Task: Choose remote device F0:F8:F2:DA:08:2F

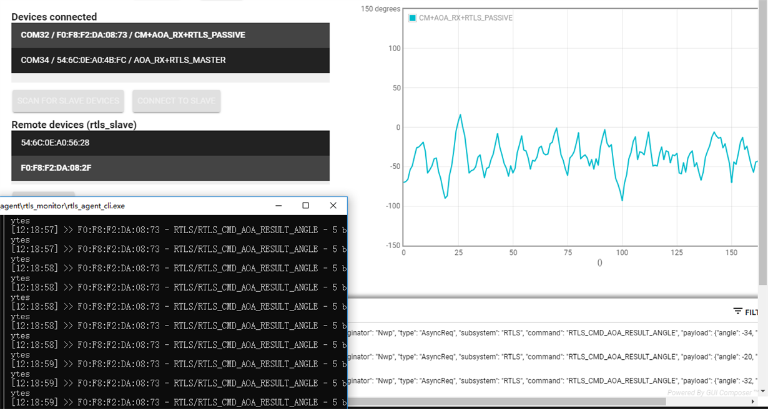Action: pyautogui.click(x=170, y=168)
